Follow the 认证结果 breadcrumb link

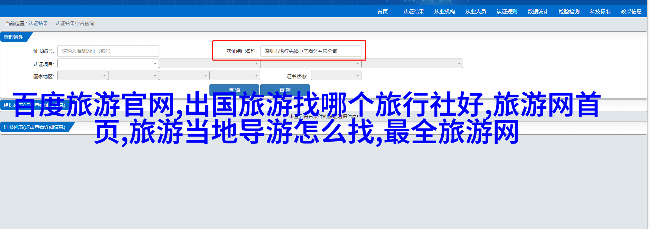[x=38, y=23]
